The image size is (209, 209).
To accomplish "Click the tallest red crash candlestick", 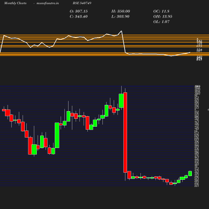I will [125, 133].
